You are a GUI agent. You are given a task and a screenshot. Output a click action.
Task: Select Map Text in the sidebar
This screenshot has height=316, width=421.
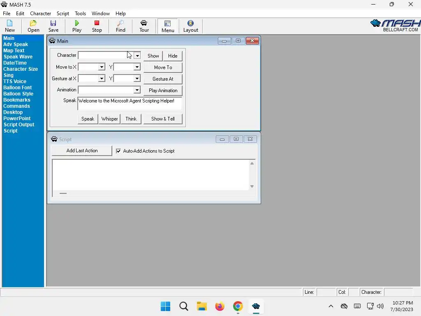coord(14,51)
